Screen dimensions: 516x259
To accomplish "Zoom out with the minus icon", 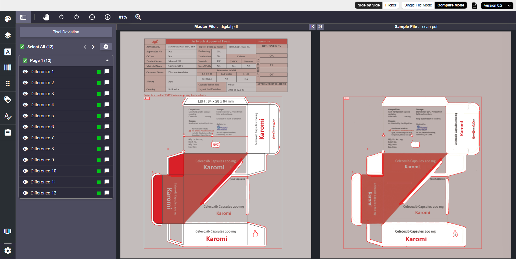I will [92, 17].
